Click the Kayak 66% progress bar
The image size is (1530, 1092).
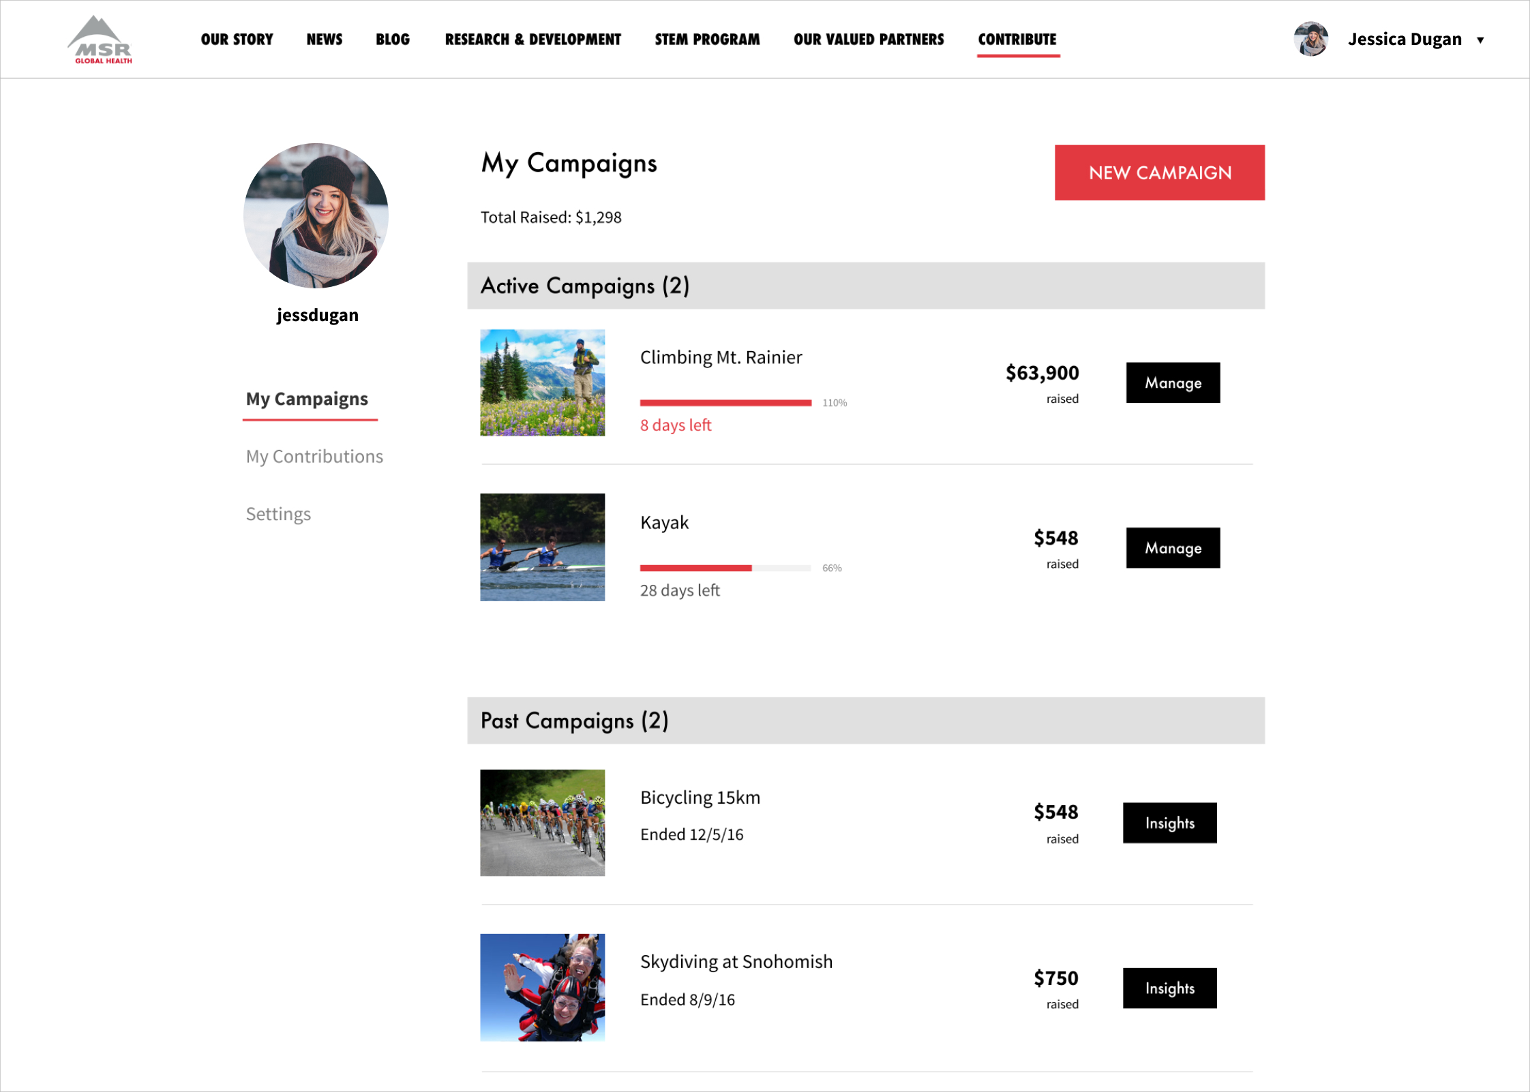725,568
